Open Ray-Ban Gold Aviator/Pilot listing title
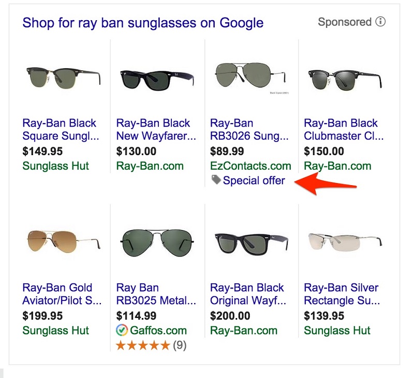414x378 pixels. (62, 294)
